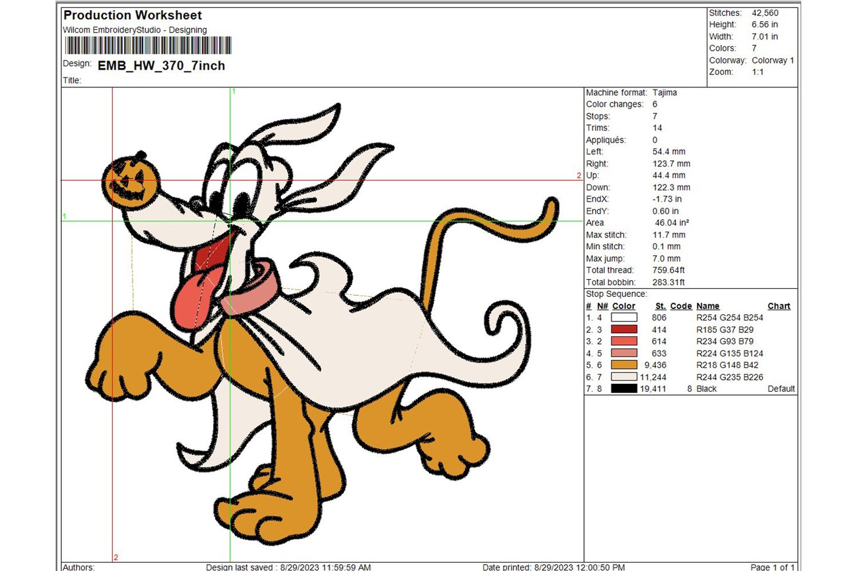Select the orange R218 G148 B42 swatch
The image size is (859, 571).
[x=624, y=365]
